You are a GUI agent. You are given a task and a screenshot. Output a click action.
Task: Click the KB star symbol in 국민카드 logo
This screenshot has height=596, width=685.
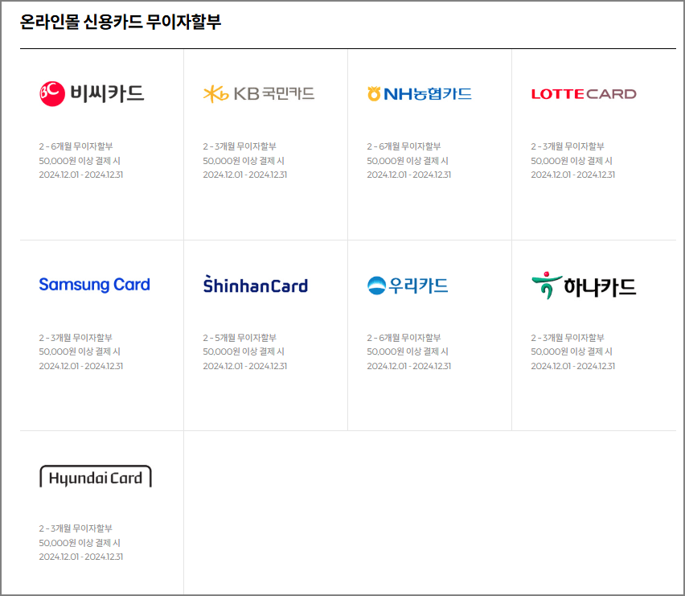pyautogui.click(x=215, y=92)
